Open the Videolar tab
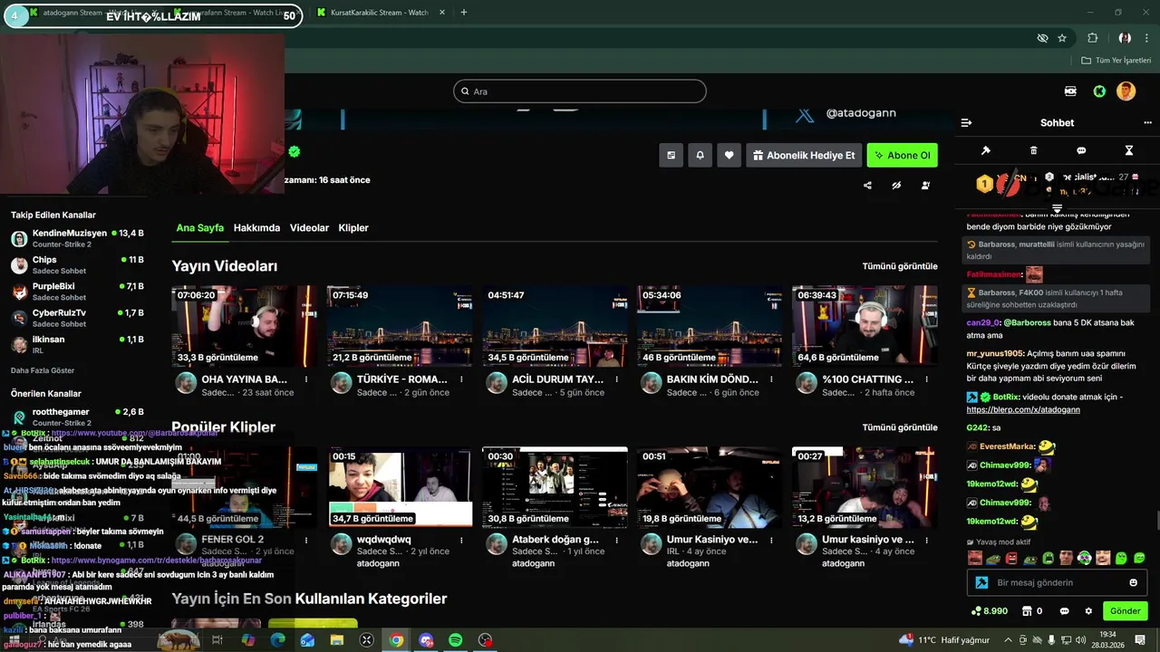 [309, 228]
